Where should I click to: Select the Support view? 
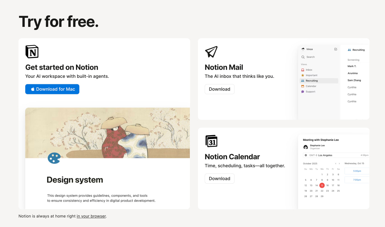coord(319,92)
